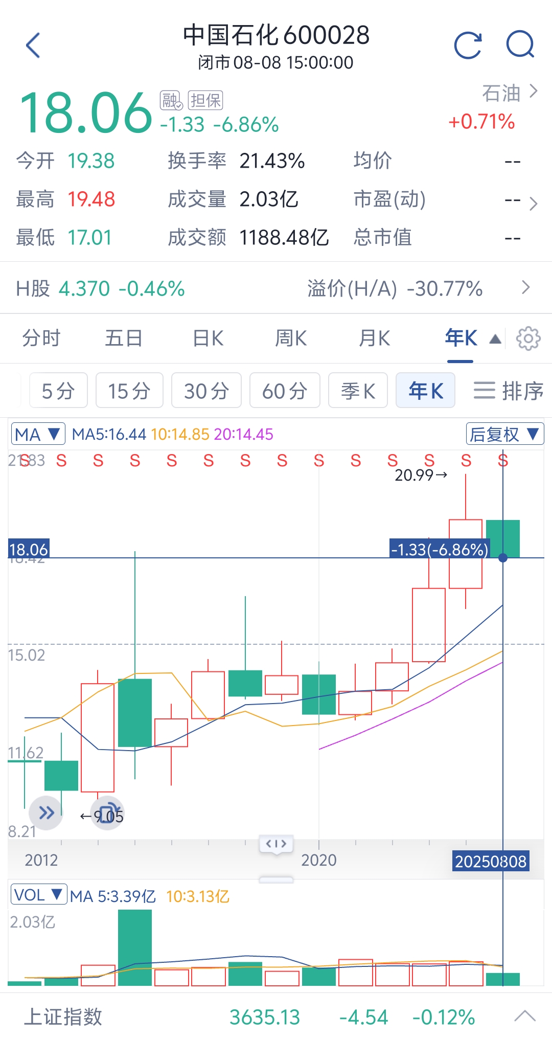Tap the 成交额 1188.48亿 value
The height and width of the screenshot is (1039, 552).
[x=284, y=237]
